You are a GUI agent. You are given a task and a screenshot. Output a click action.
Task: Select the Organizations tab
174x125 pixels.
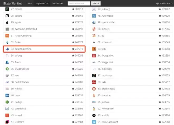click(x=42, y=3)
